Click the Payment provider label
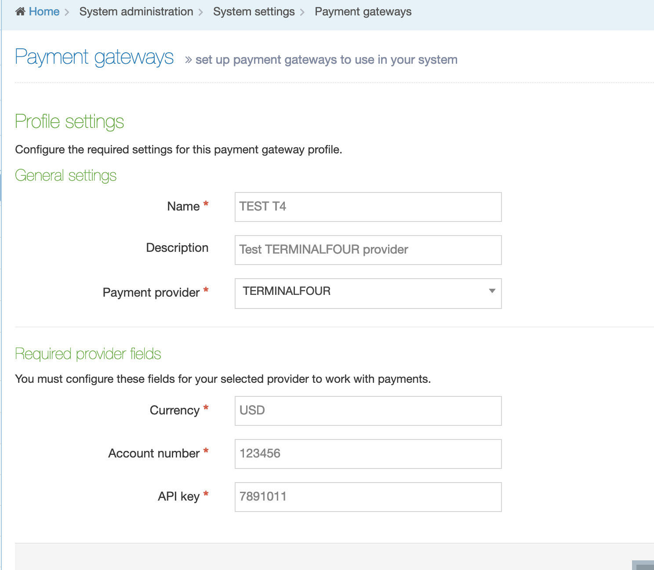This screenshot has height=570, width=654. [x=151, y=293]
